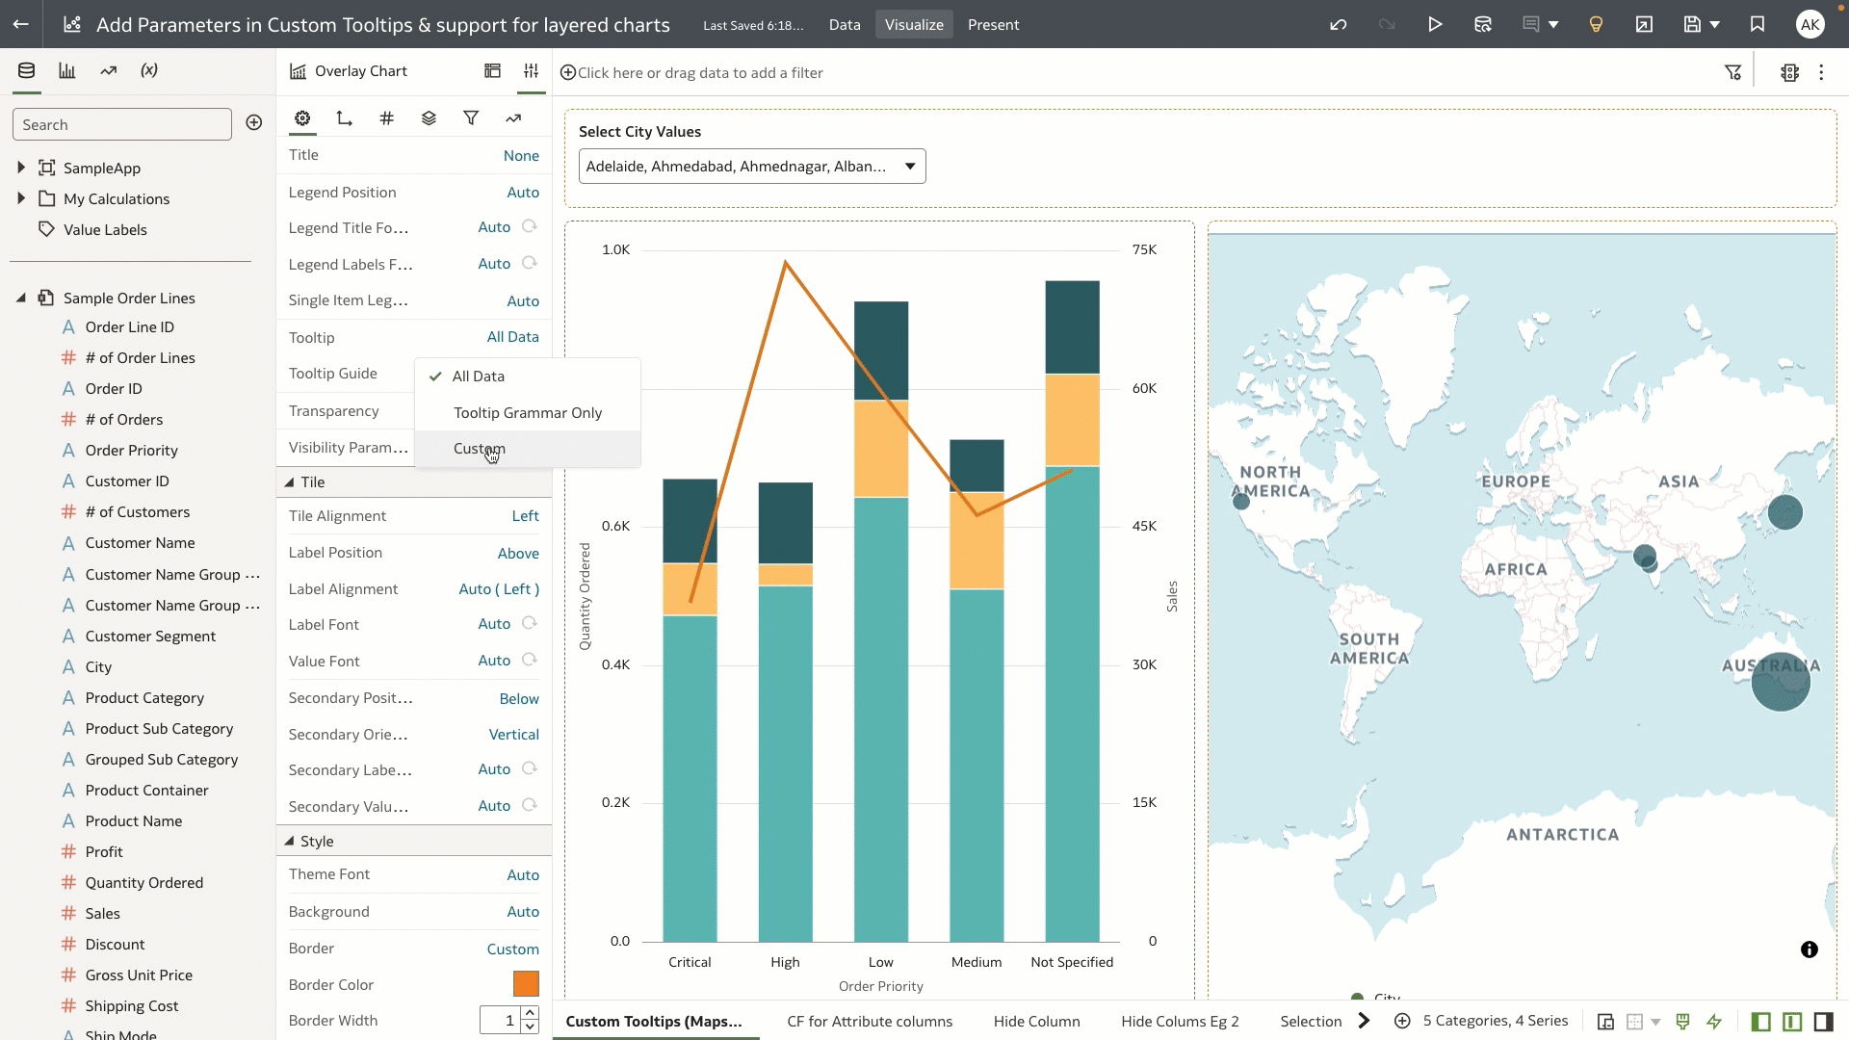Click the Refresh Data icon
Viewport: 1849px width, 1040px height.
(1482, 24)
